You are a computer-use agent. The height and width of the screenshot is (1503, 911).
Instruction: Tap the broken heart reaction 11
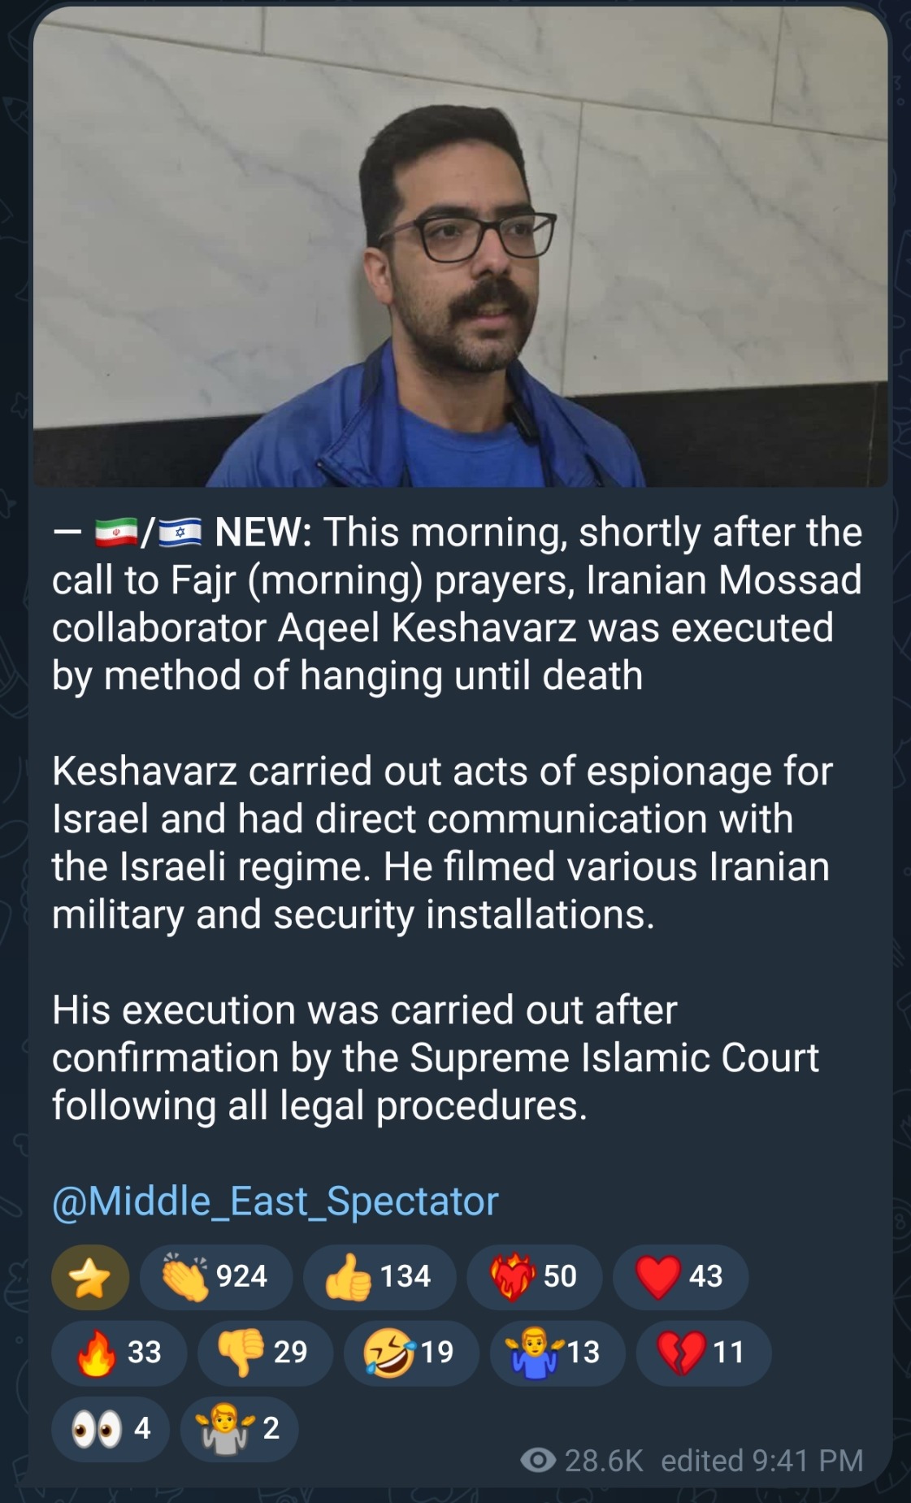(704, 1353)
